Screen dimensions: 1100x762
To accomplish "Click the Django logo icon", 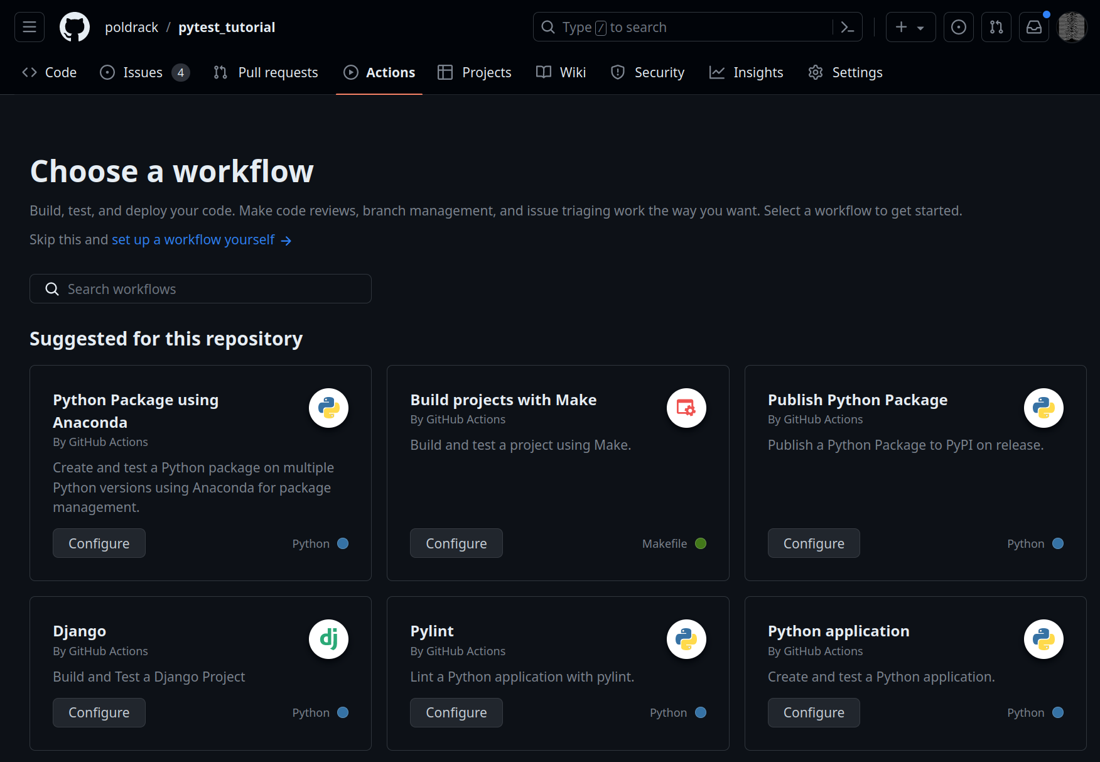I will (x=328, y=640).
